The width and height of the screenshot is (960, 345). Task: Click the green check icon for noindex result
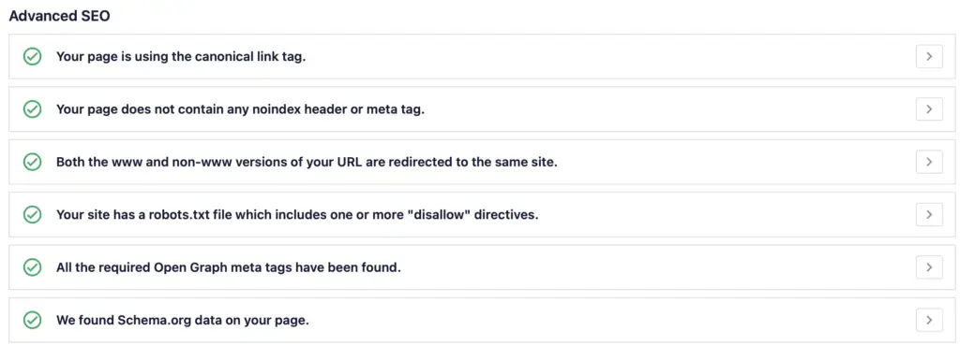point(32,109)
